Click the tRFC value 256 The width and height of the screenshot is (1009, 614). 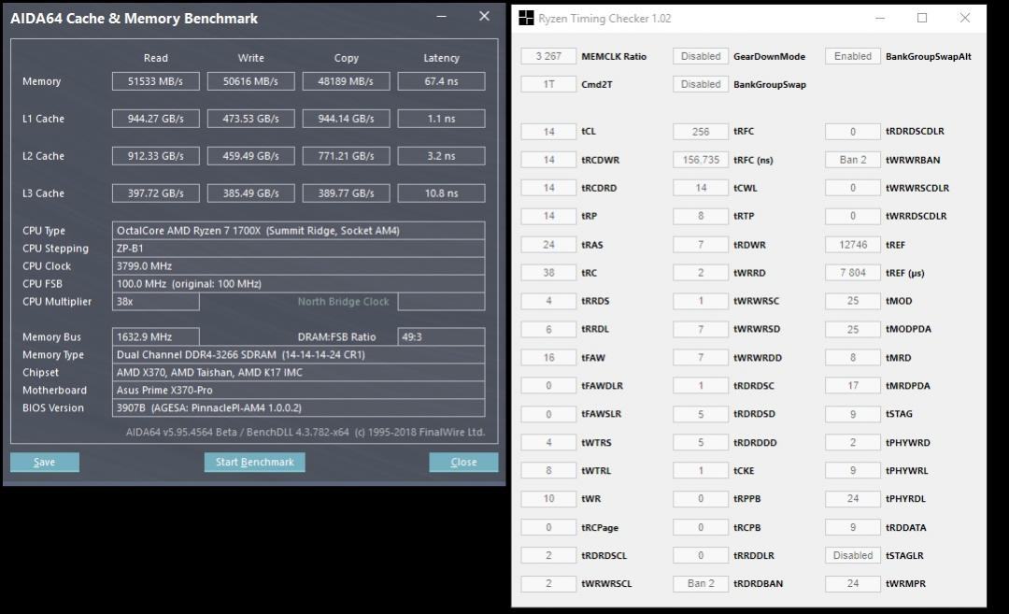point(701,131)
